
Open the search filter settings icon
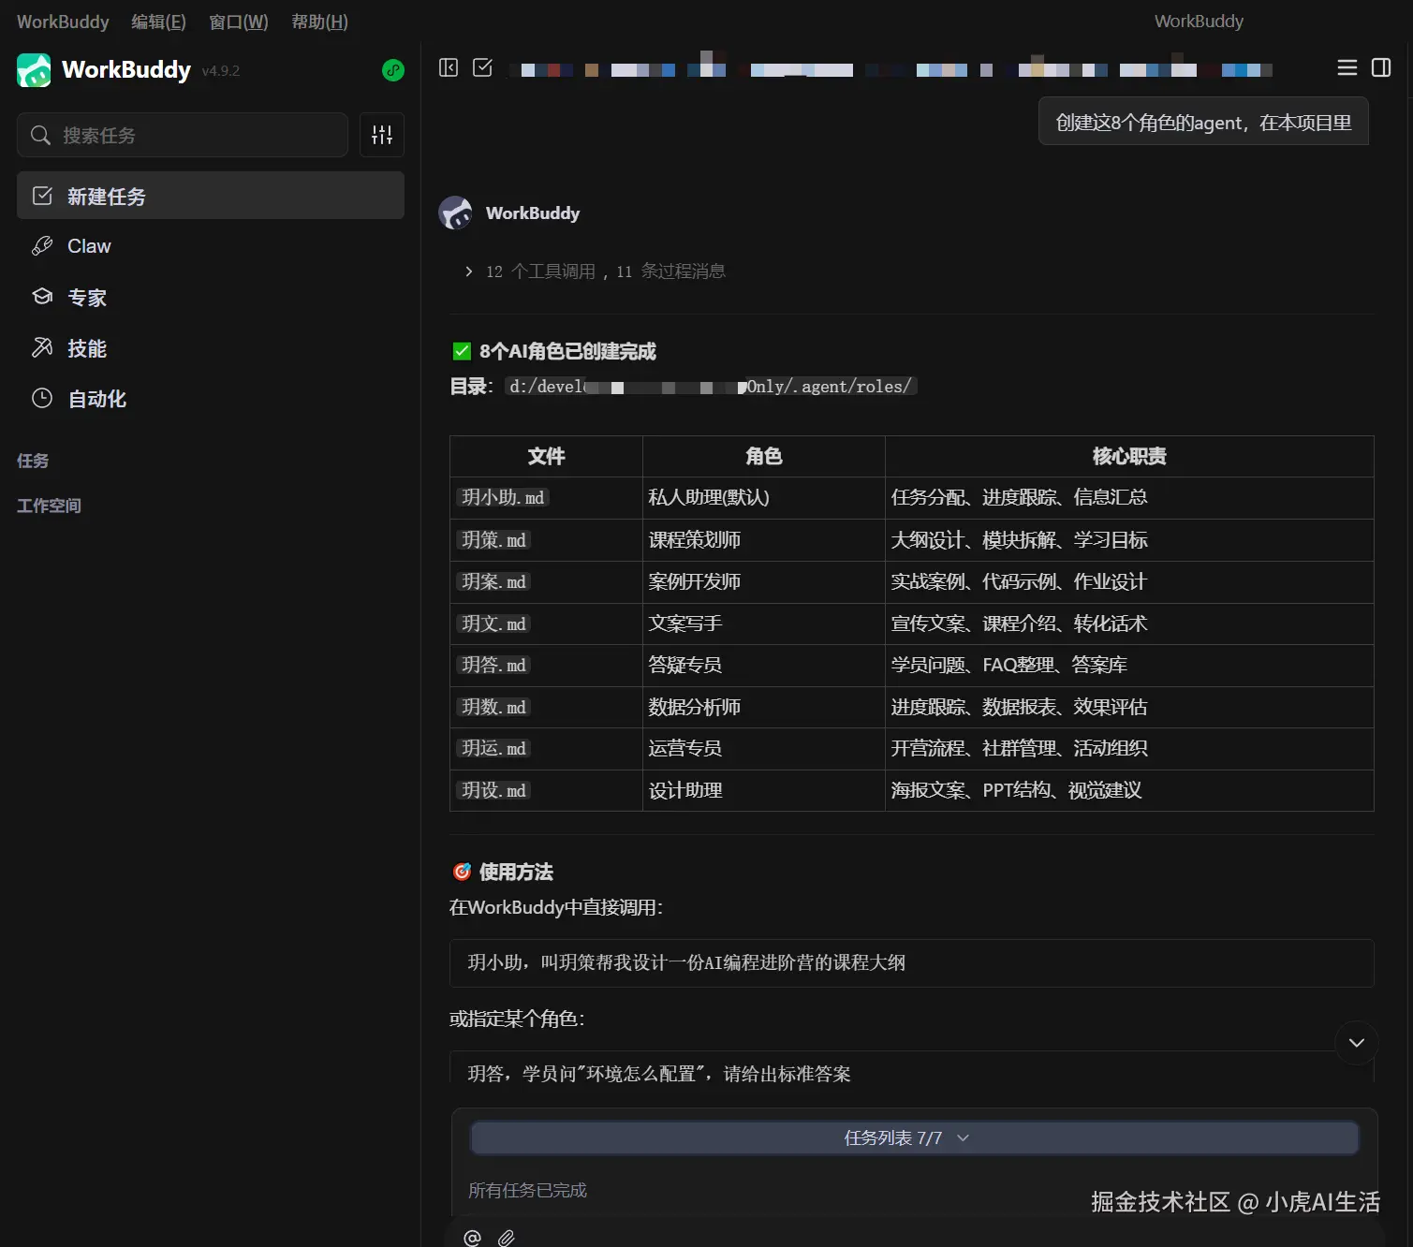tap(382, 135)
